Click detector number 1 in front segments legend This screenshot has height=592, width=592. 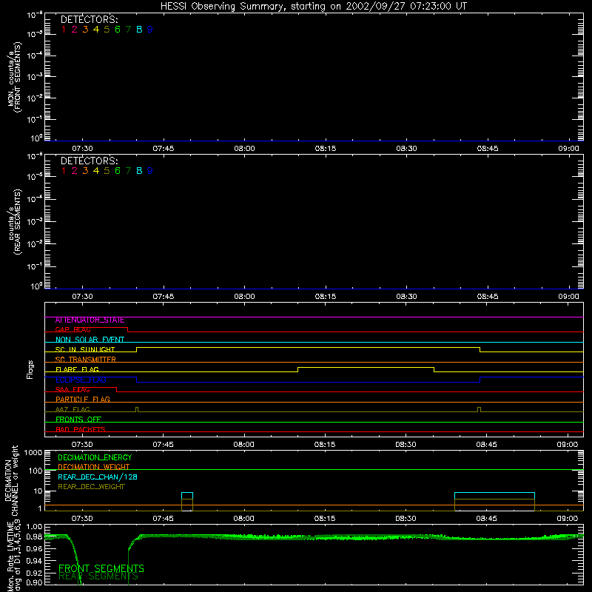click(64, 30)
